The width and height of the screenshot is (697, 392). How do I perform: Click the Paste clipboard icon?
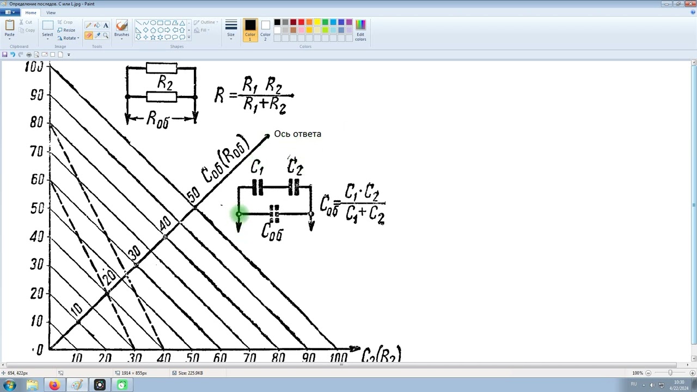[10, 26]
